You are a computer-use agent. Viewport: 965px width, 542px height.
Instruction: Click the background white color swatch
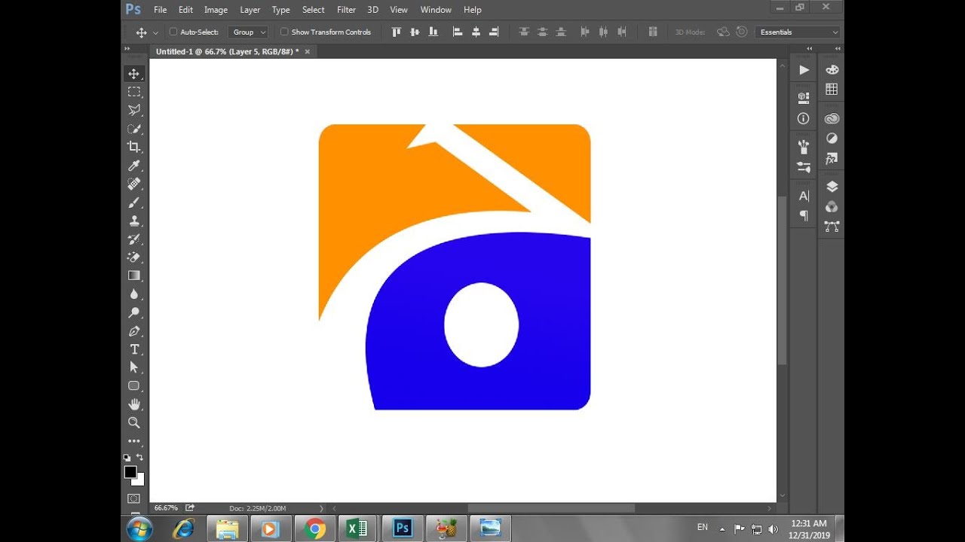point(139,480)
